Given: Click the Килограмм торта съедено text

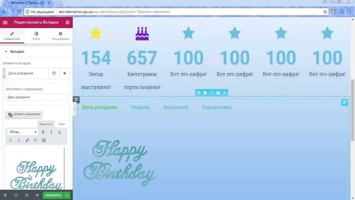Looking at the screenshot, I should (x=142, y=80).
